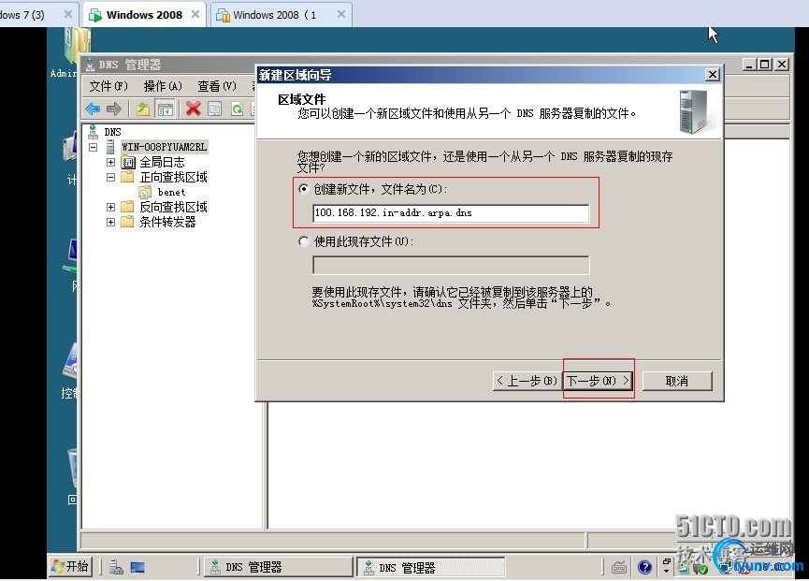Expand the 全局日志 node
Screen dimensions: 809x581
110,163
